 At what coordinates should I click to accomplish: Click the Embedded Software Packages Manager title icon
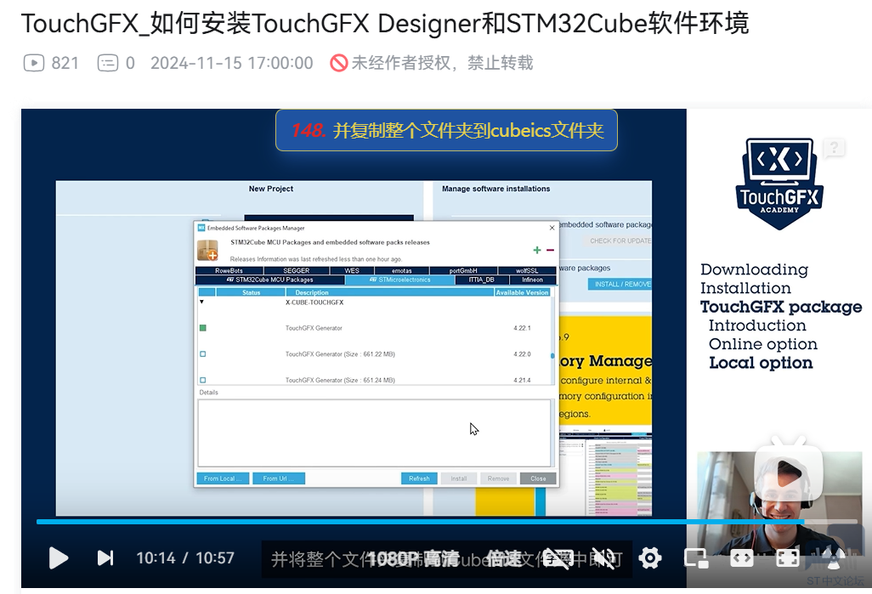[x=201, y=228]
